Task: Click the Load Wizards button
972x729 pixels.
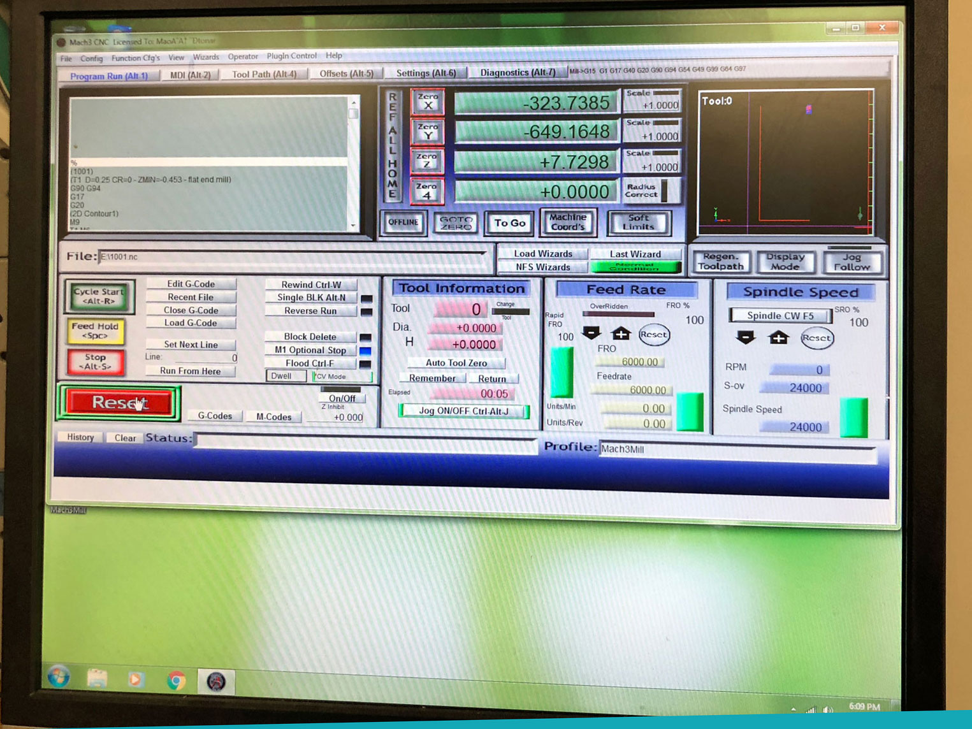Action: click(x=543, y=254)
